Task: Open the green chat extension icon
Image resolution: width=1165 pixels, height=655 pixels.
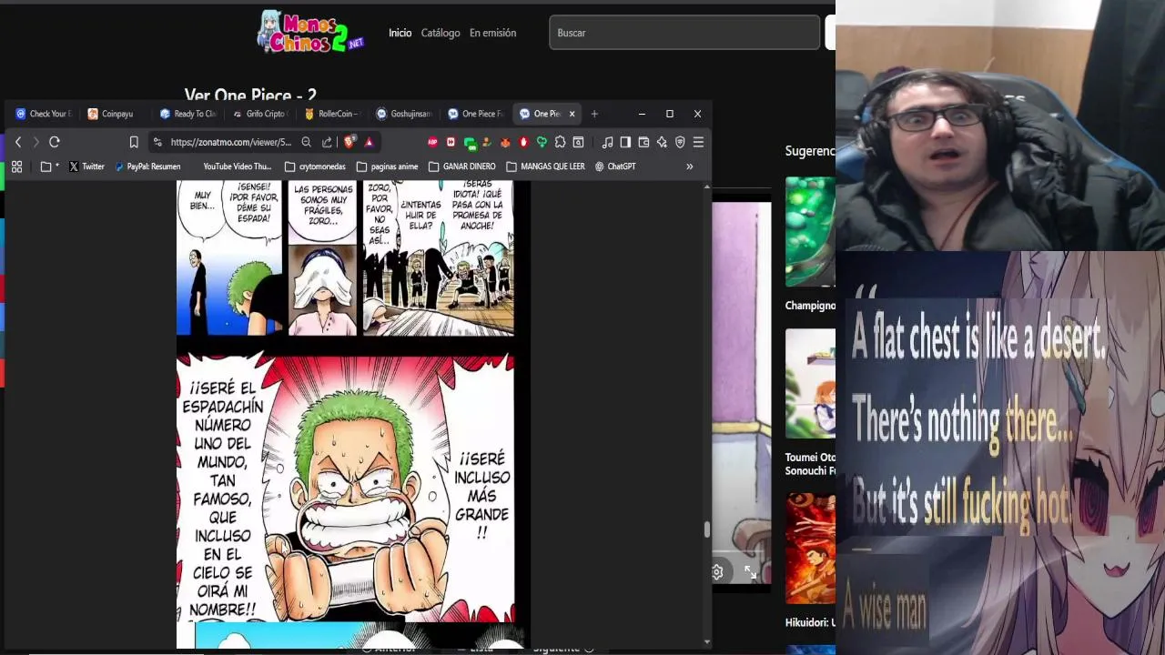Action: (470, 143)
